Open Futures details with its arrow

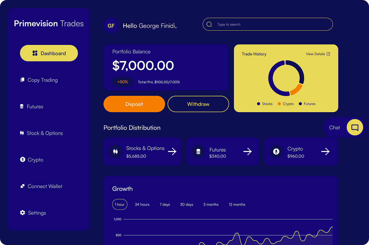point(247,151)
